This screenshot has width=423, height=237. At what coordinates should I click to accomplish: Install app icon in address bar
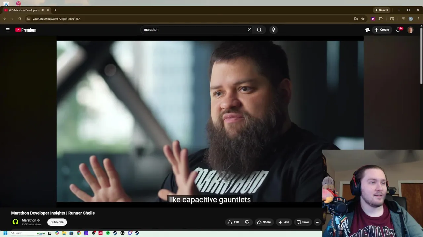tap(356, 19)
